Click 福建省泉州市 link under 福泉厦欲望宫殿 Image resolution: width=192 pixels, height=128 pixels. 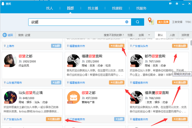point(140,119)
